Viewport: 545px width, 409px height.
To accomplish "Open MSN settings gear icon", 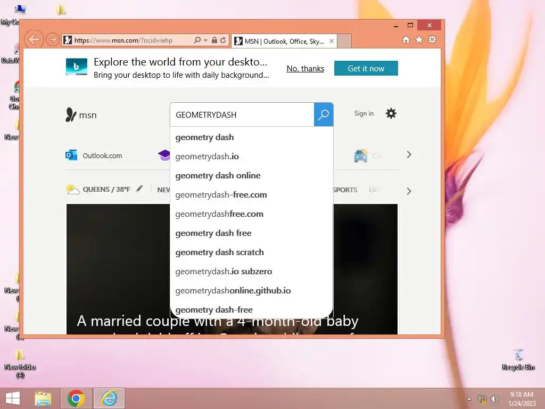I will tap(391, 113).
